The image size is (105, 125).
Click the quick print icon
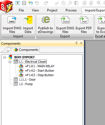point(31,3)
